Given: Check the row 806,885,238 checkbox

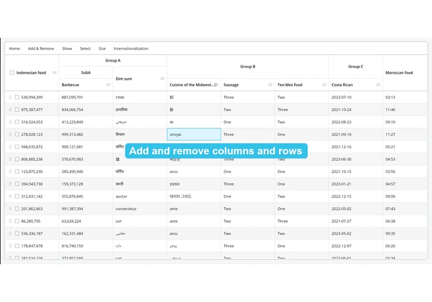Looking at the screenshot, I should pos(17,159).
